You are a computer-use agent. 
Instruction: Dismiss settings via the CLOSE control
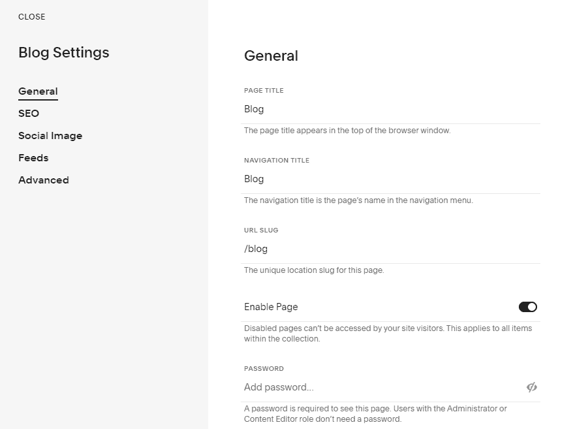(x=31, y=17)
